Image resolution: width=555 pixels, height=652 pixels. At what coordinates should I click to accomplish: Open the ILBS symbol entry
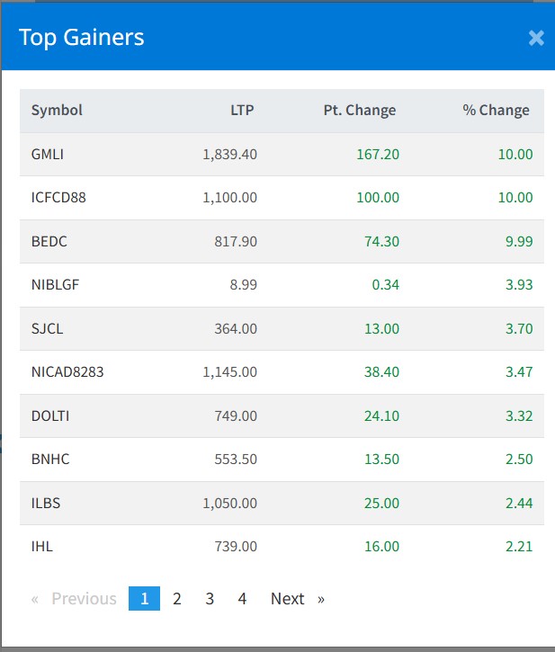(46, 504)
